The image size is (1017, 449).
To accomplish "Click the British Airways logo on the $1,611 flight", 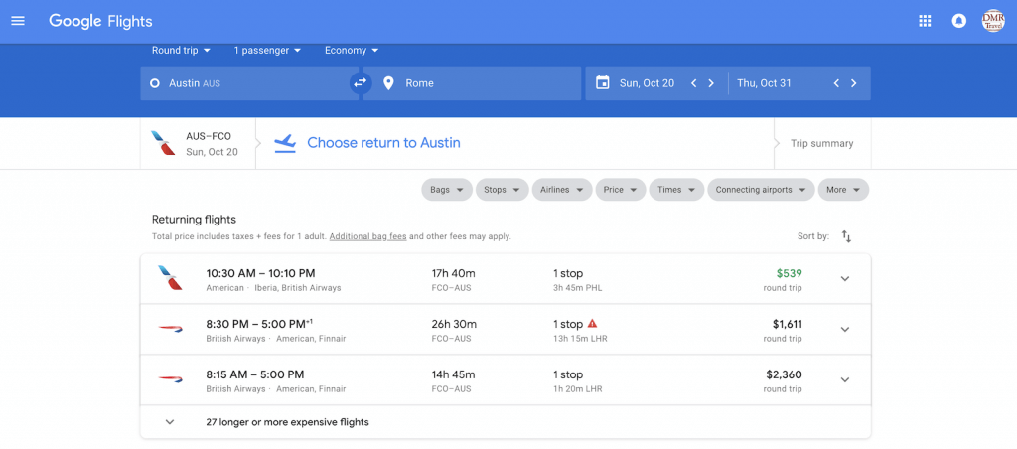I will pyautogui.click(x=170, y=329).
